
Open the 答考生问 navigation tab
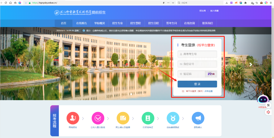[172, 23]
